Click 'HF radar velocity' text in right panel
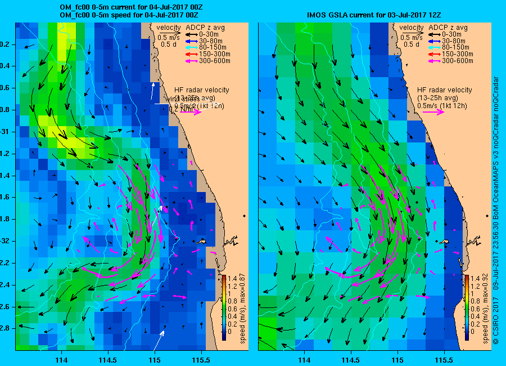Image resolution: width=506 pixels, height=366 pixels. (445, 90)
